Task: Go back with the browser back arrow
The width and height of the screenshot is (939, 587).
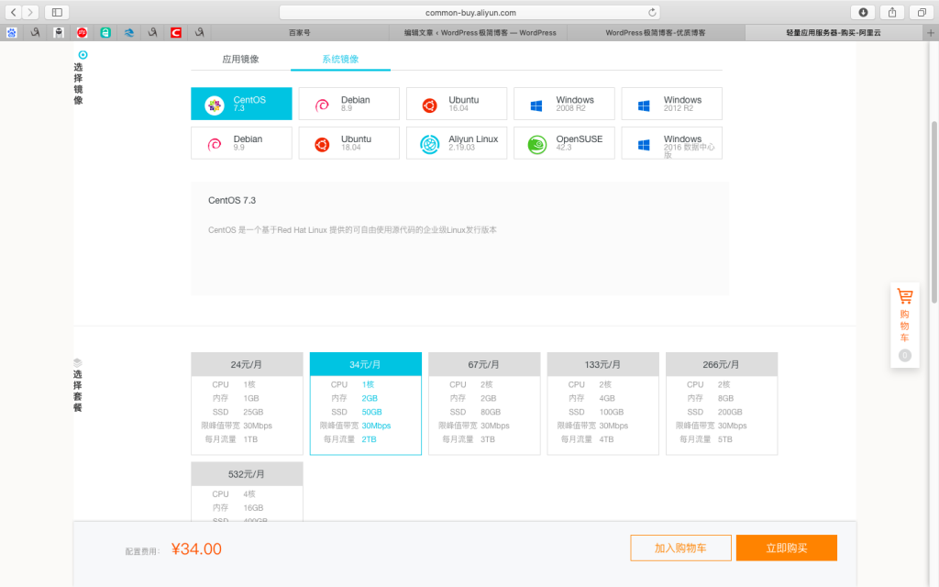Action: point(13,12)
